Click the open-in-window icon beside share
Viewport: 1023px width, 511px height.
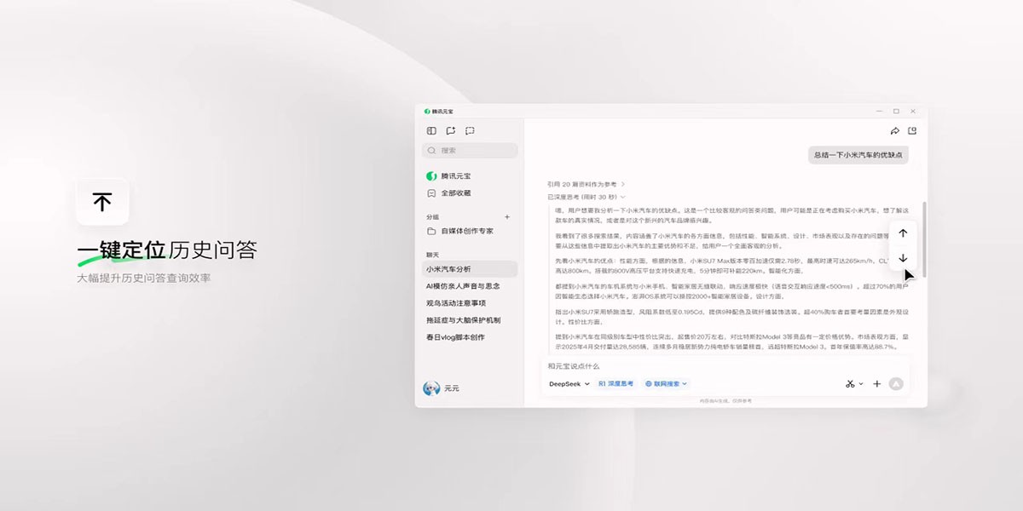pos(912,131)
